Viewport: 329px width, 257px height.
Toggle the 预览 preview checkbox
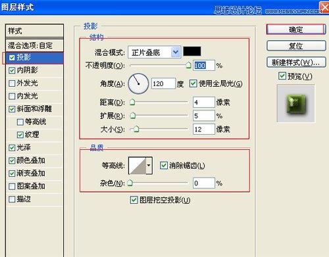point(282,76)
